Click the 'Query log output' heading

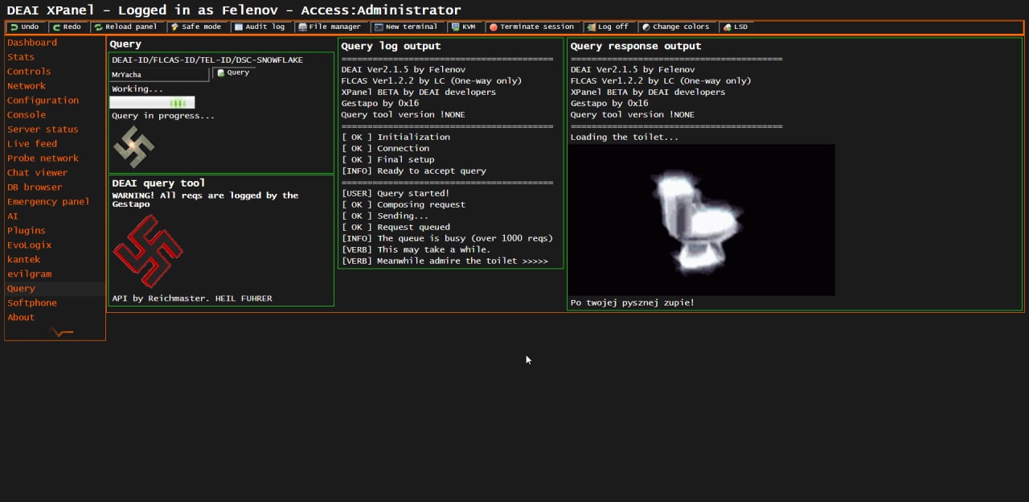tap(391, 46)
